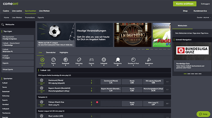This screenshot has width=212, height=118.
Task: Open Sportwetten main menu
Action: [30, 11]
